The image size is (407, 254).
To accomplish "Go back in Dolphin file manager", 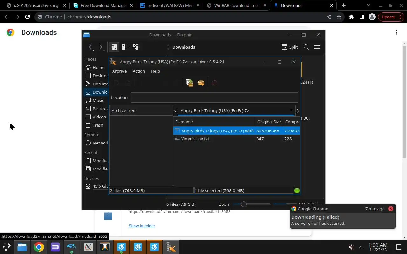I will pyautogui.click(x=90, y=47).
